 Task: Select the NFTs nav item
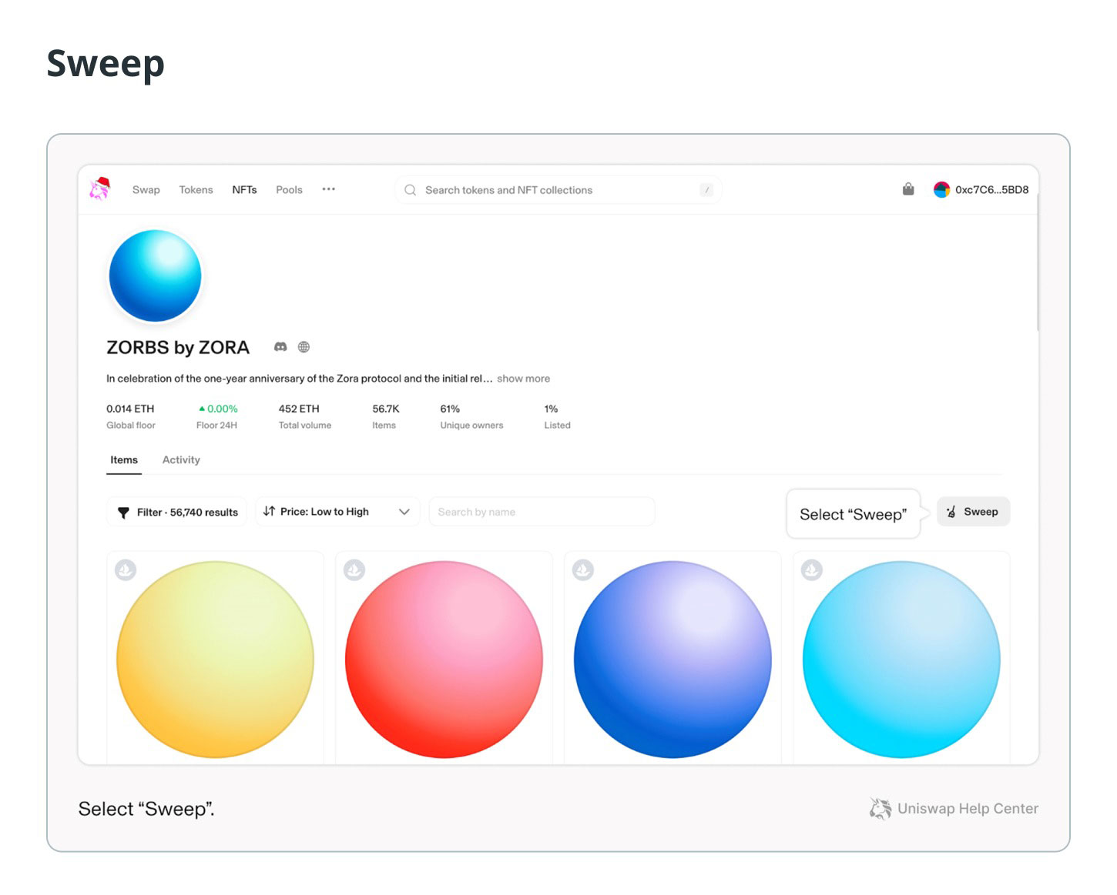click(244, 190)
